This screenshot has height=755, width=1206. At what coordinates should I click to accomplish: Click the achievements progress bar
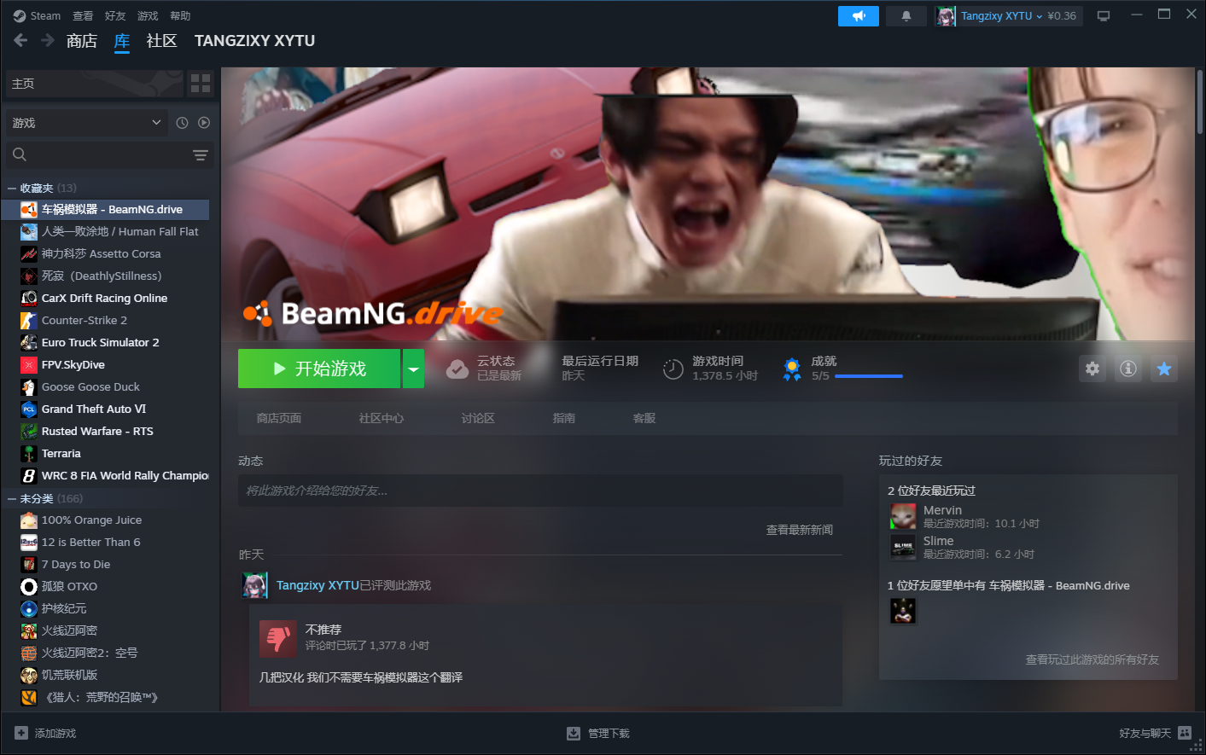point(868,376)
